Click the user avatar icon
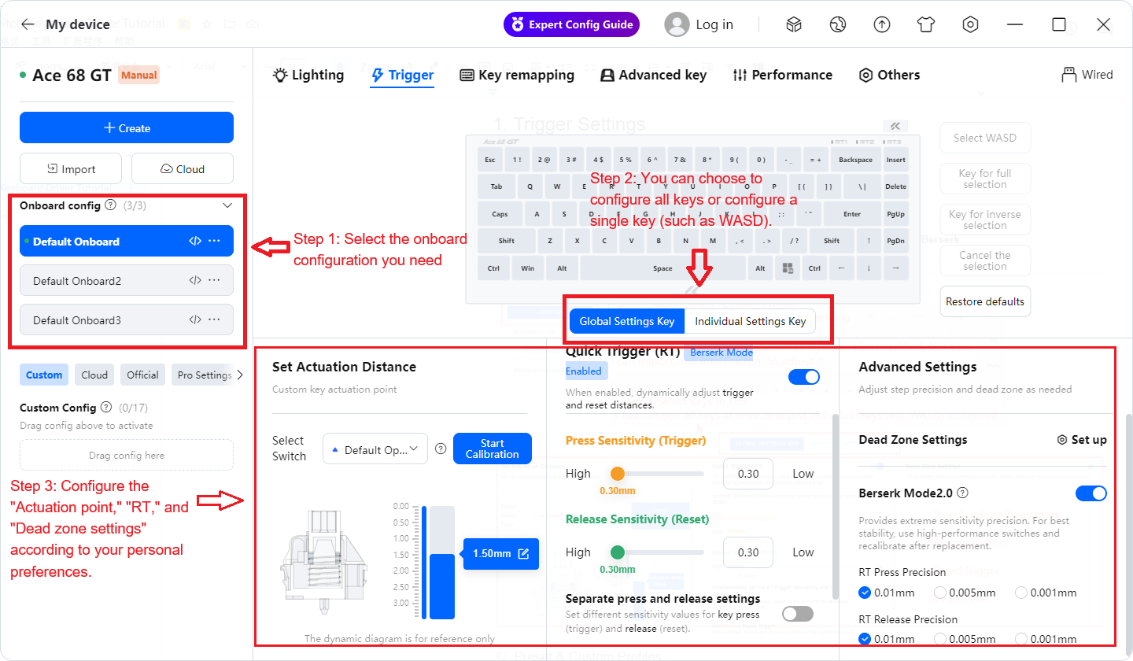 [x=677, y=24]
